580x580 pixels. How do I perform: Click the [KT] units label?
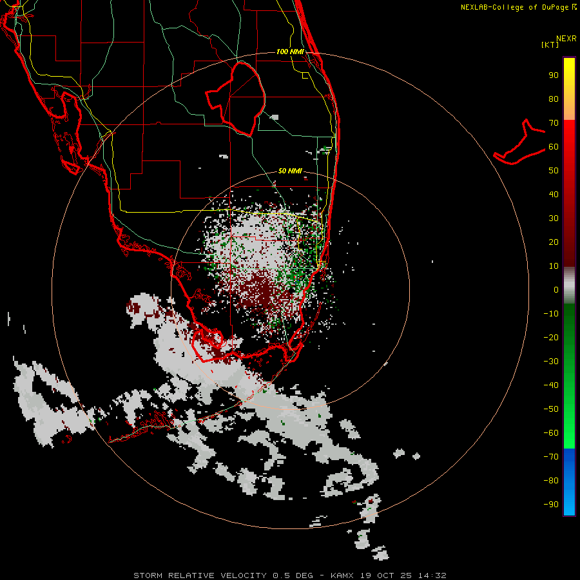point(550,44)
